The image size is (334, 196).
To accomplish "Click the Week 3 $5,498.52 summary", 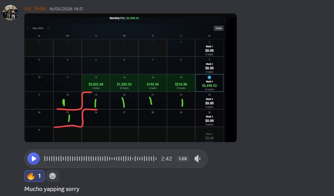I will [209, 83].
